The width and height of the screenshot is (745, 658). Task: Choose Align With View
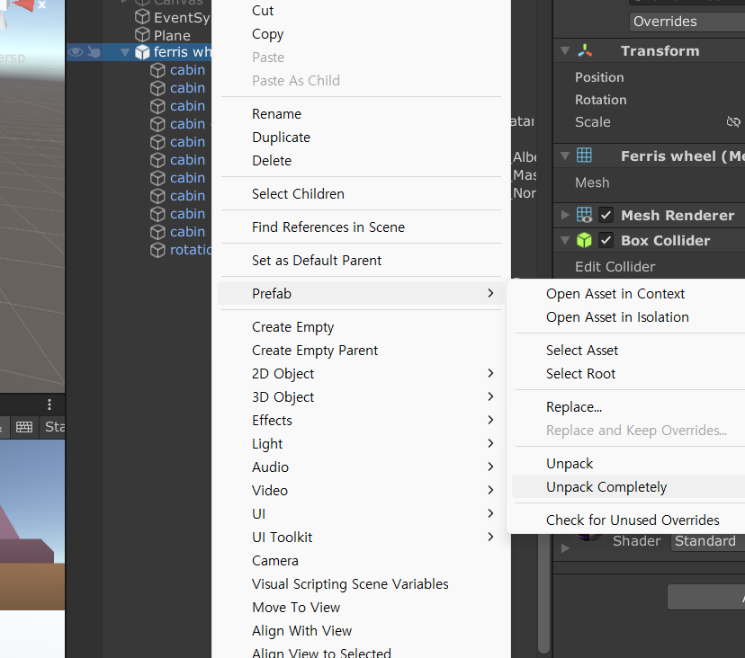pos(361,630)
